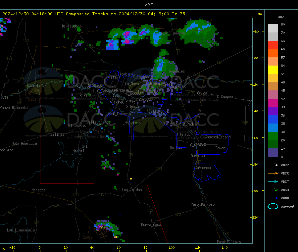Image resolution: width=298 pixels, height=252 pixels.
Task: Click the Bowen place label
Action: tap(220, 148)
